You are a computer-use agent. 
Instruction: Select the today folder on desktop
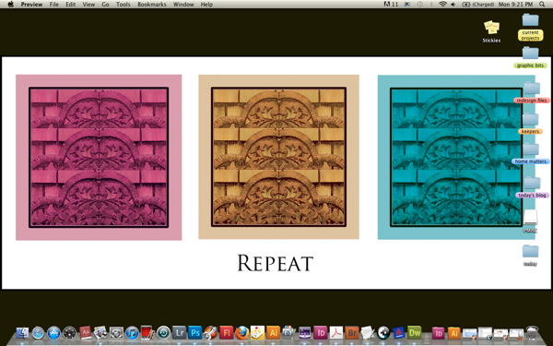pyautogui.click(x=530, y=256)
